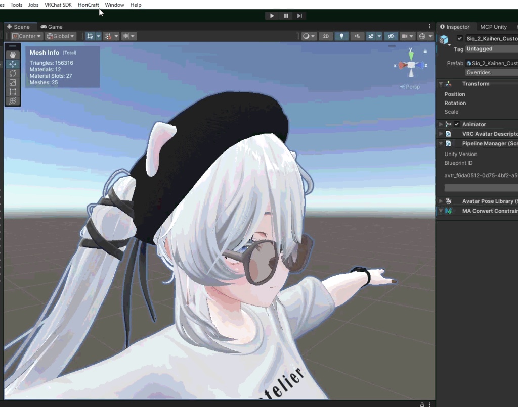Click the GameObject cube icon in Inspector
This screenshot has width=518, height=407.
click(444, 39)
